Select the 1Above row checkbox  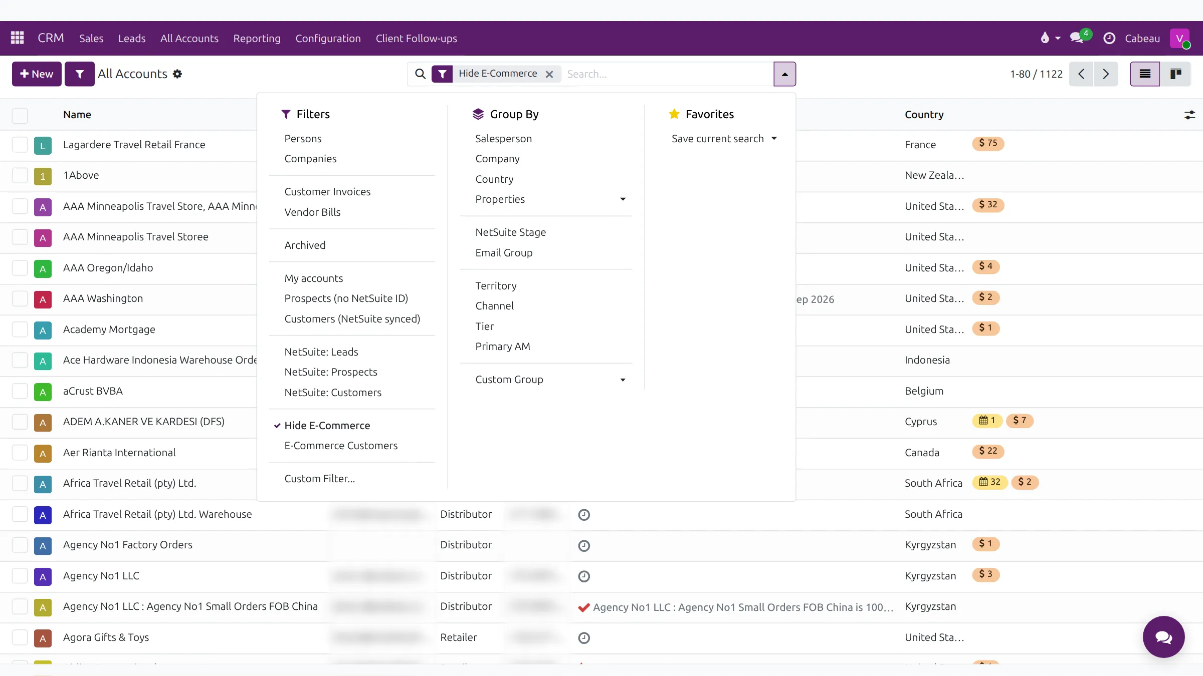20,176
